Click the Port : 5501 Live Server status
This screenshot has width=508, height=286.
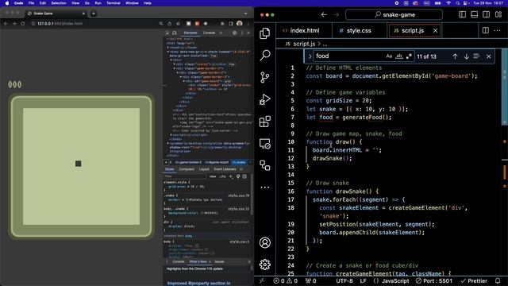(x=434, y=280)
